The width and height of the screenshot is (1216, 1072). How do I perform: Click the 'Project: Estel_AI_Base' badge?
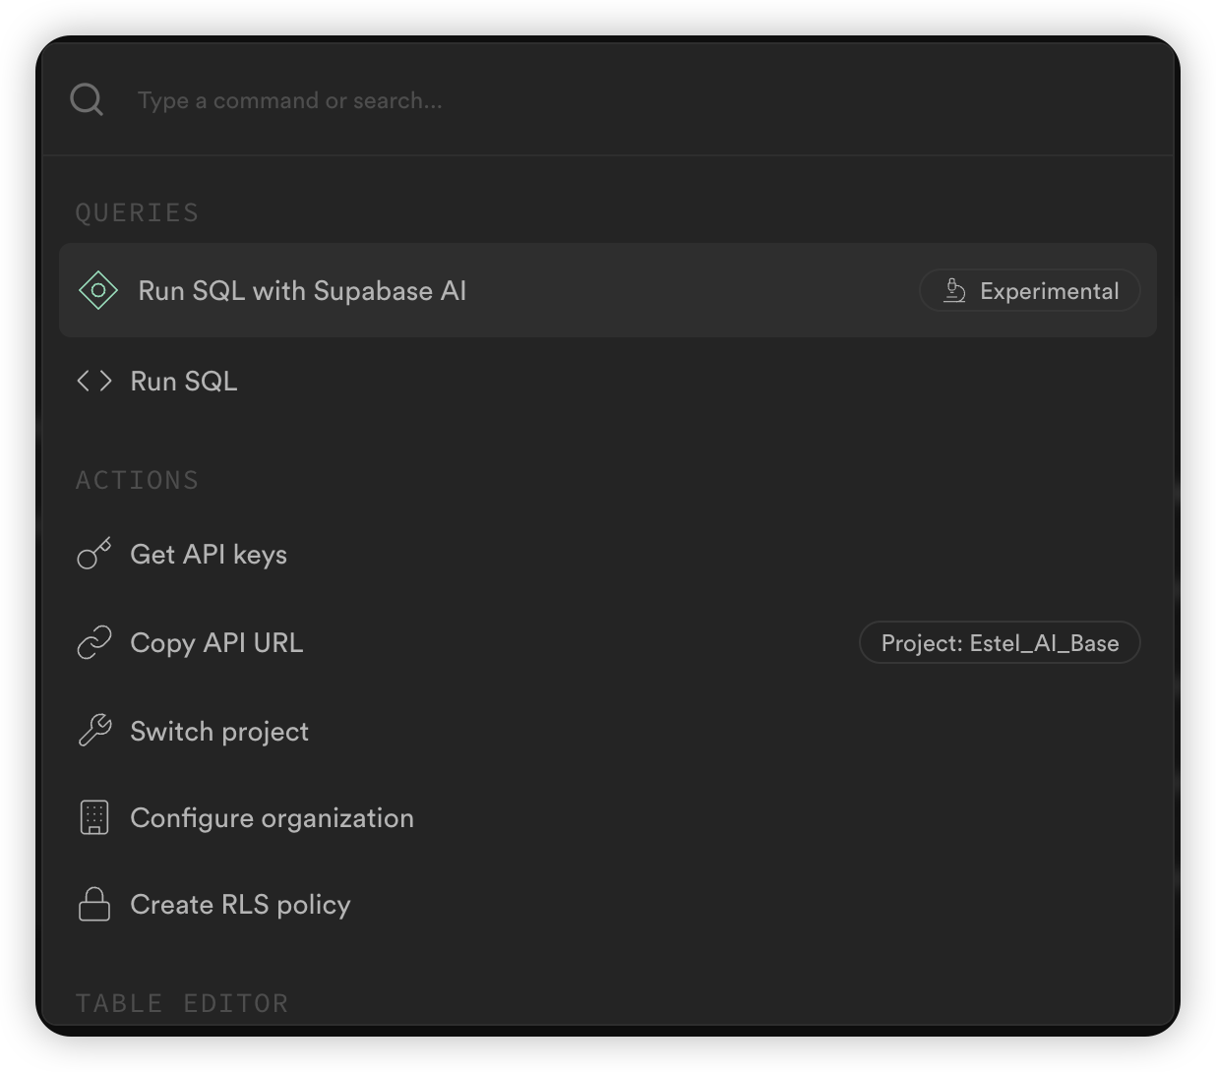point(1000,643)
